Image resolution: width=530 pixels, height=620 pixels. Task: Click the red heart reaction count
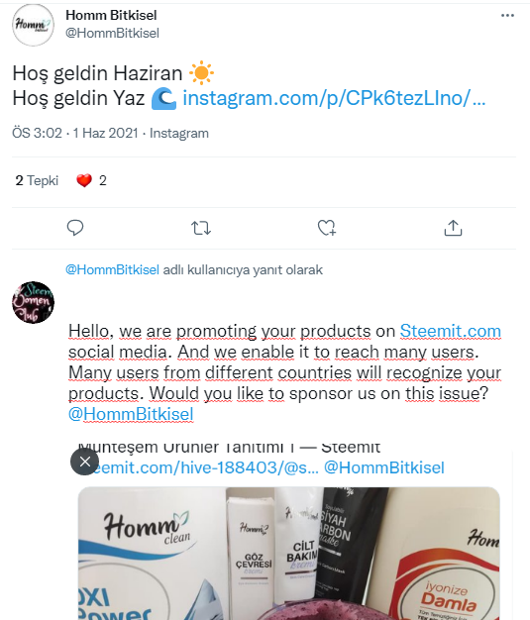click(x=91, y=180)
